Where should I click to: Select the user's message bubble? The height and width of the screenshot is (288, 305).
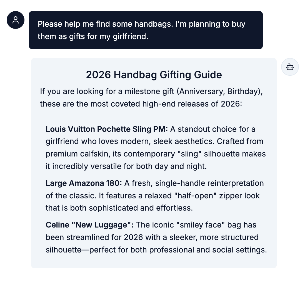point(146,30)
